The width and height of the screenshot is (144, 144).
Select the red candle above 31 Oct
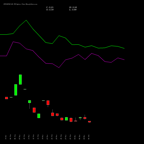pos(7,98)
